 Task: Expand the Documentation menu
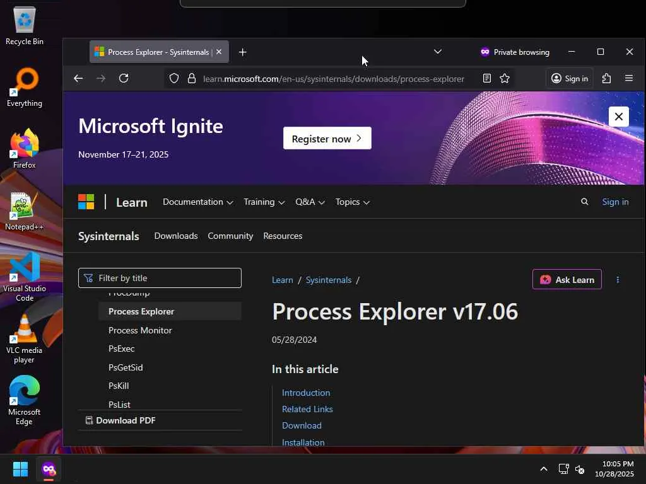(197, 202)
